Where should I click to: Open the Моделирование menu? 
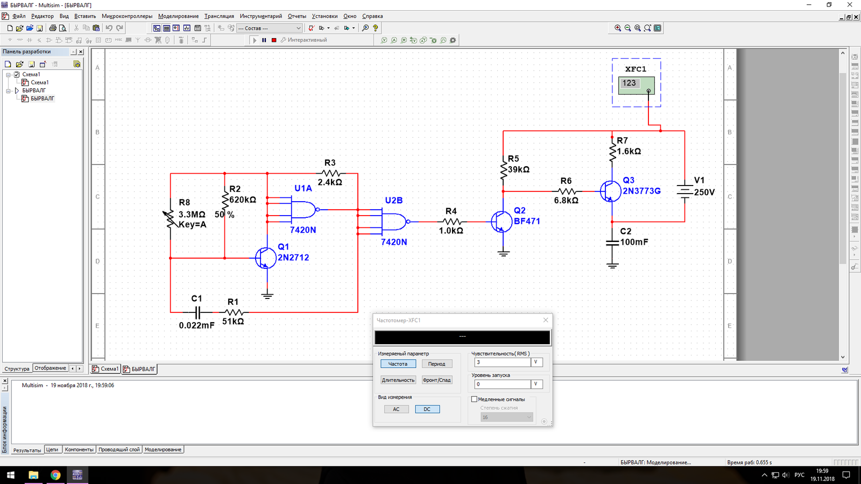(x=178, y=16)
